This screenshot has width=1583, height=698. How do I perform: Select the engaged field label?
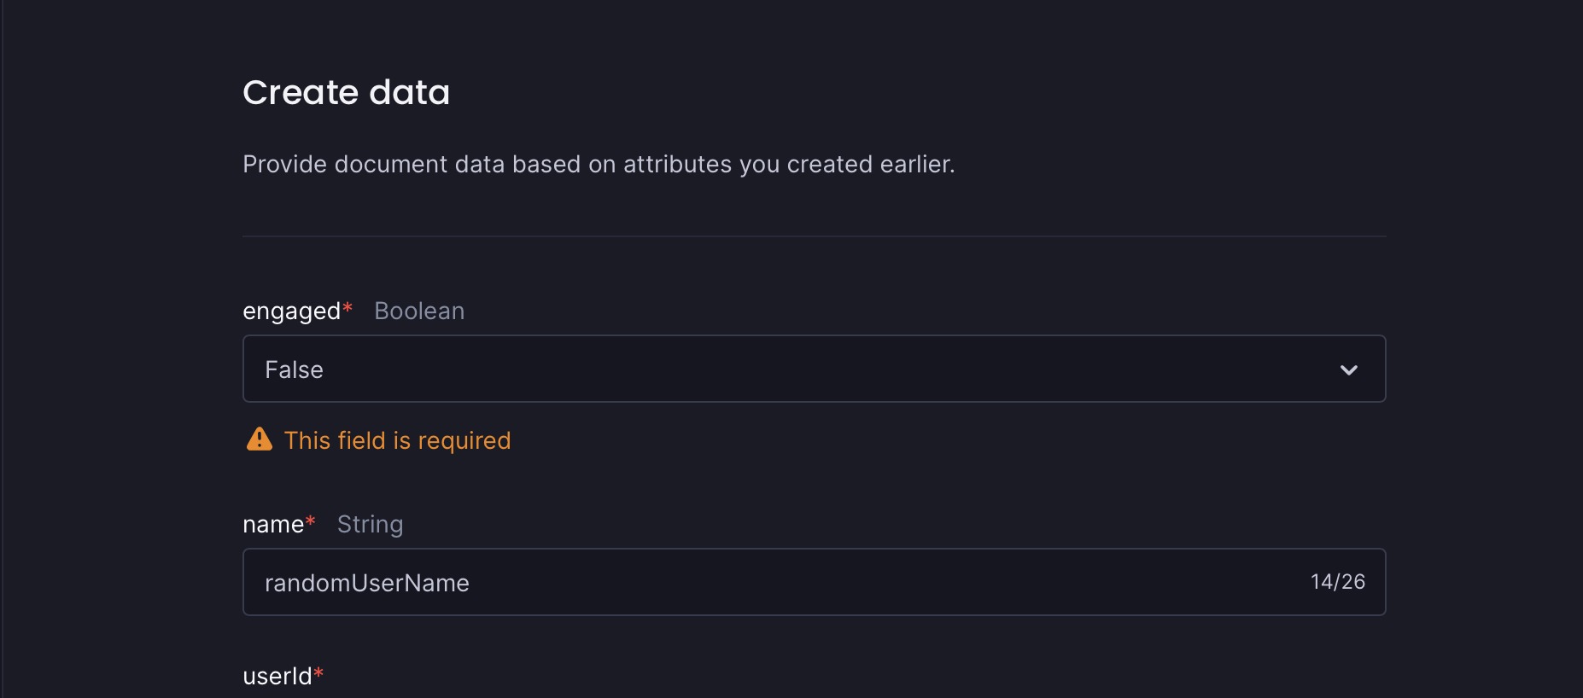[x=293, y=311]
